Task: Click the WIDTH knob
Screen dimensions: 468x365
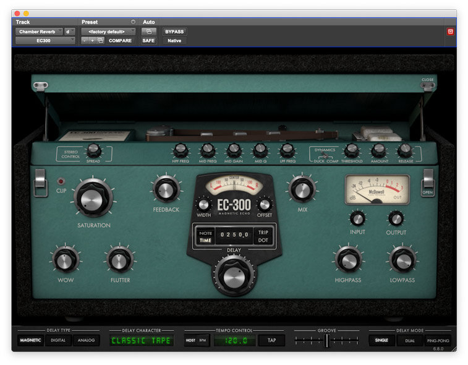Action: coord(203,205)
